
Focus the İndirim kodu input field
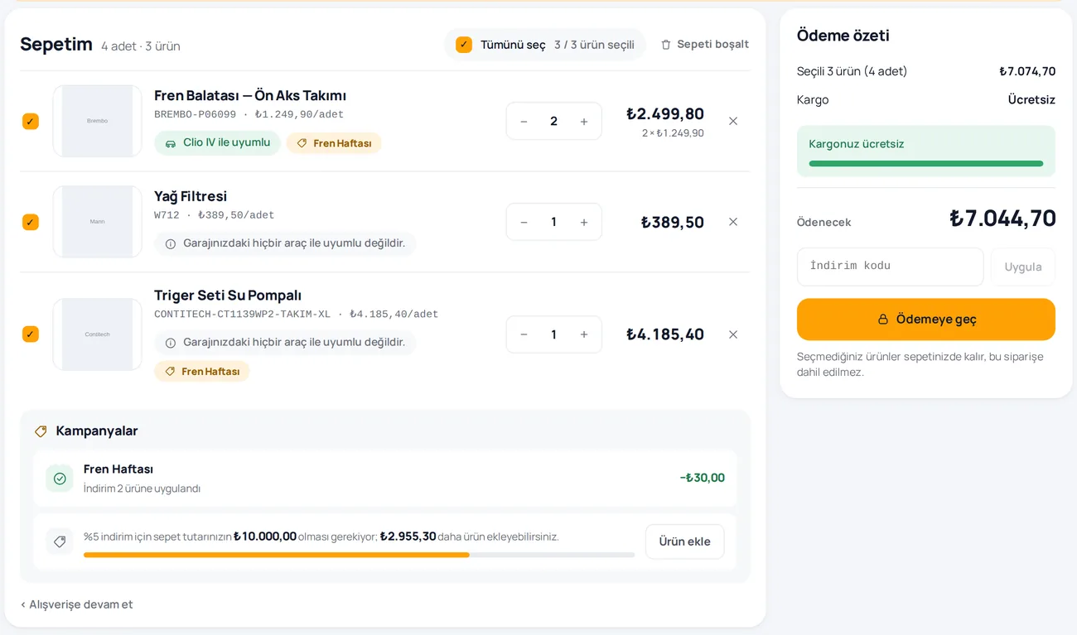pyautogui.click(x=891, y=267)
